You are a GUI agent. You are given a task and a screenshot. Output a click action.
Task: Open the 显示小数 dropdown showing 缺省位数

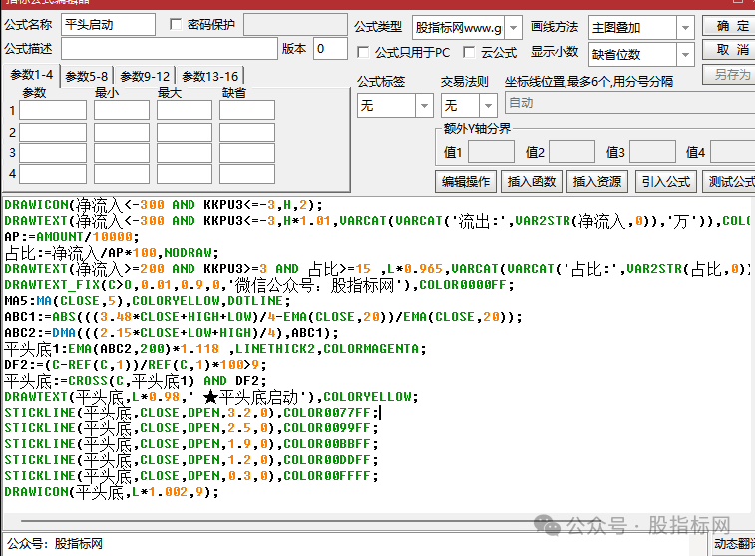685,55
